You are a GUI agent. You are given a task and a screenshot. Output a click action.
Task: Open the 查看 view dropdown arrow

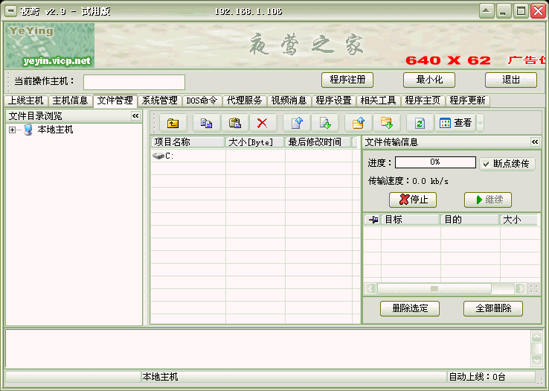(x=481, y=124)
